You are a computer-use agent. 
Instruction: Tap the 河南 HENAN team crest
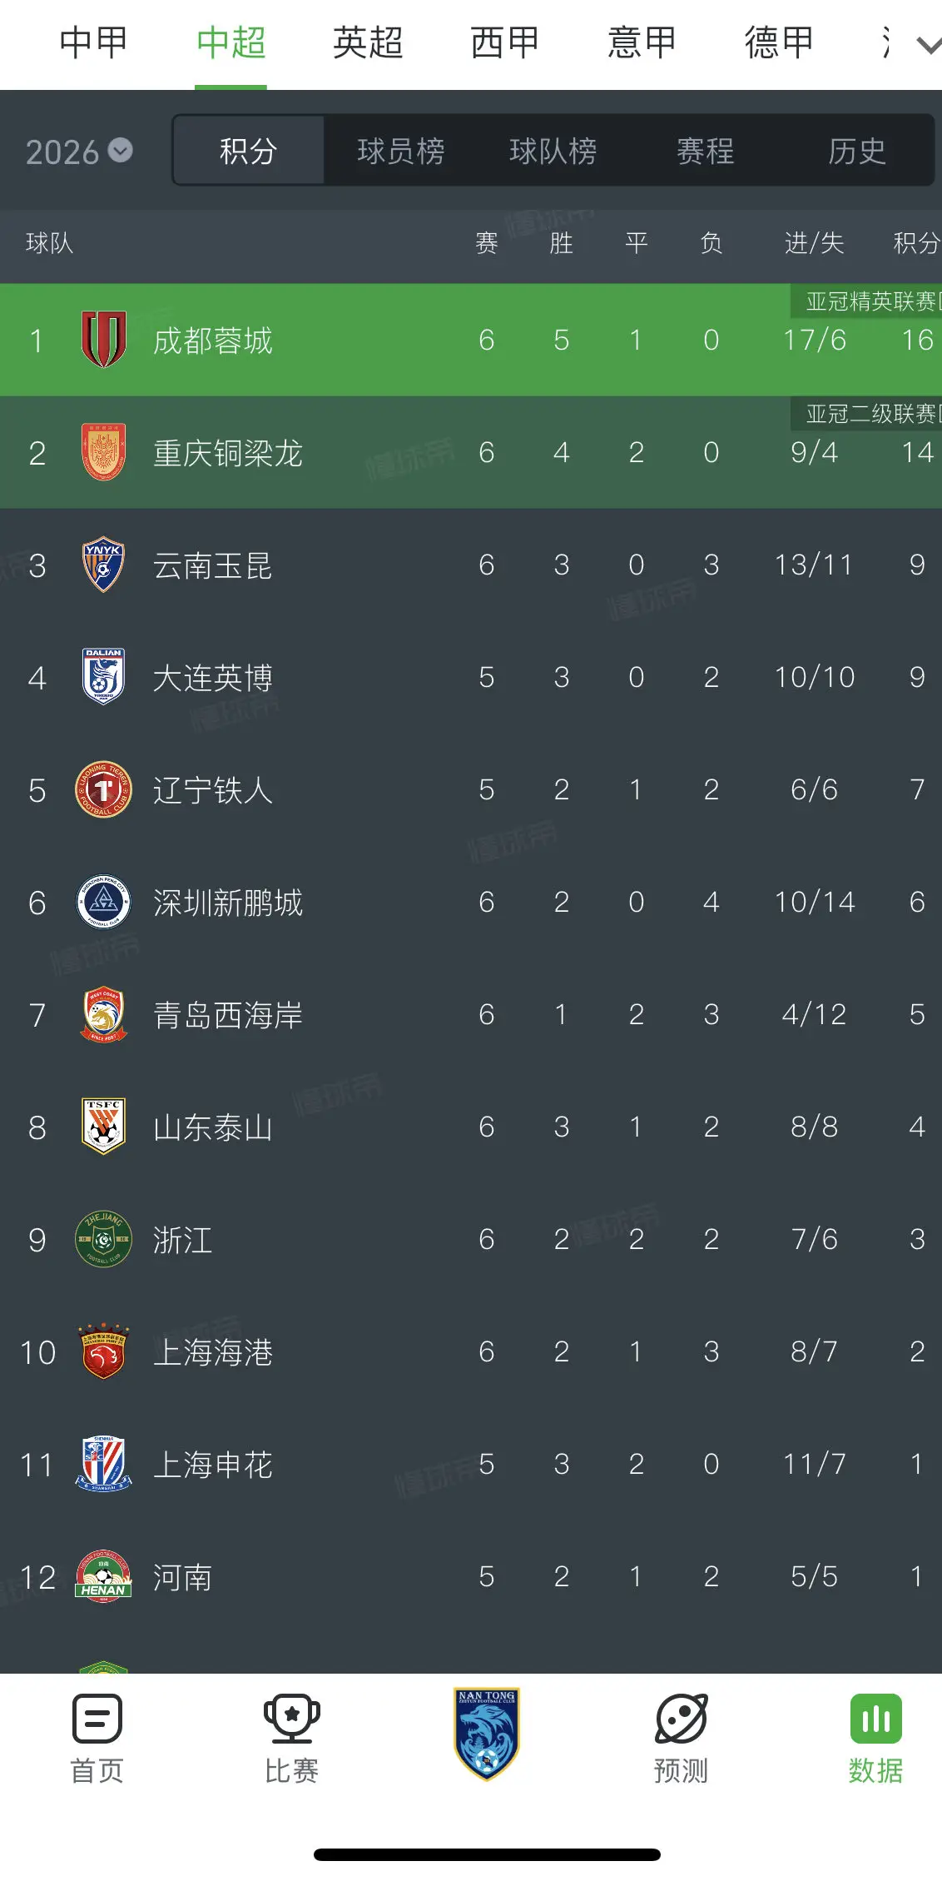click(103, 1576)
